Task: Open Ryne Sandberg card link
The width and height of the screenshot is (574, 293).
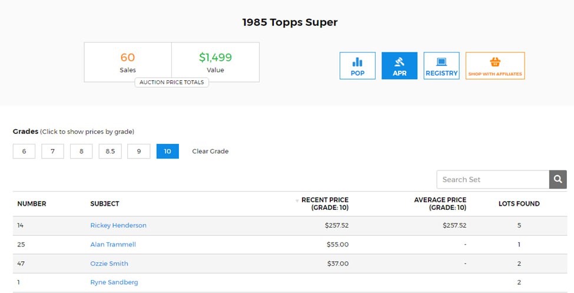Action: point(114,282)
